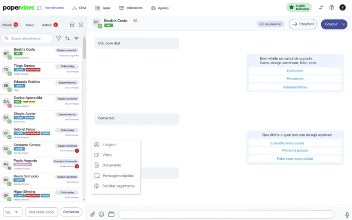Open the +55 country code dropdown
Screen dimensions: 352x220
tap(13, 212)
